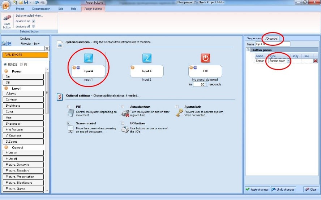Adjust the no-signal seconds spinner

(x=206, y=84)
